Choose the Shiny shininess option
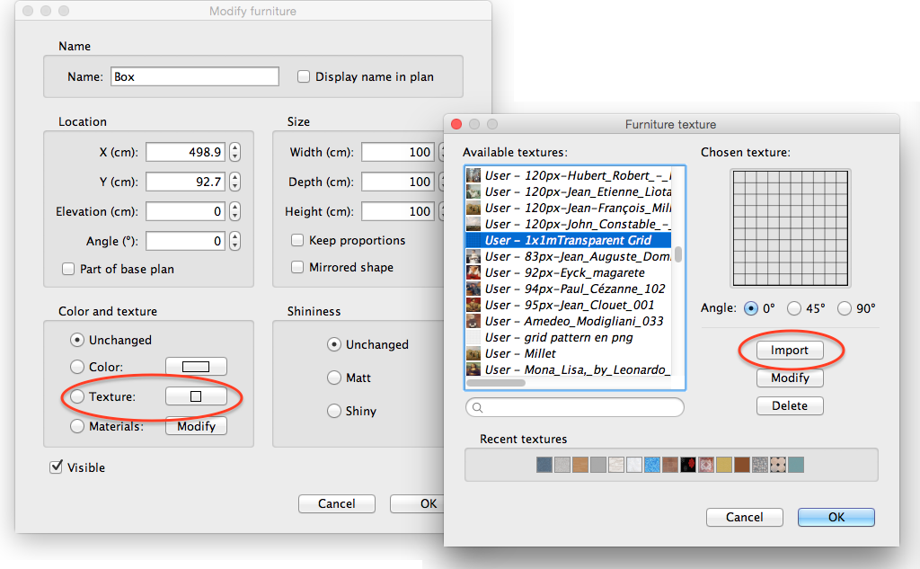Image resolution: width=920 pixels, height=569 pixels. click(x=334, y=411)
